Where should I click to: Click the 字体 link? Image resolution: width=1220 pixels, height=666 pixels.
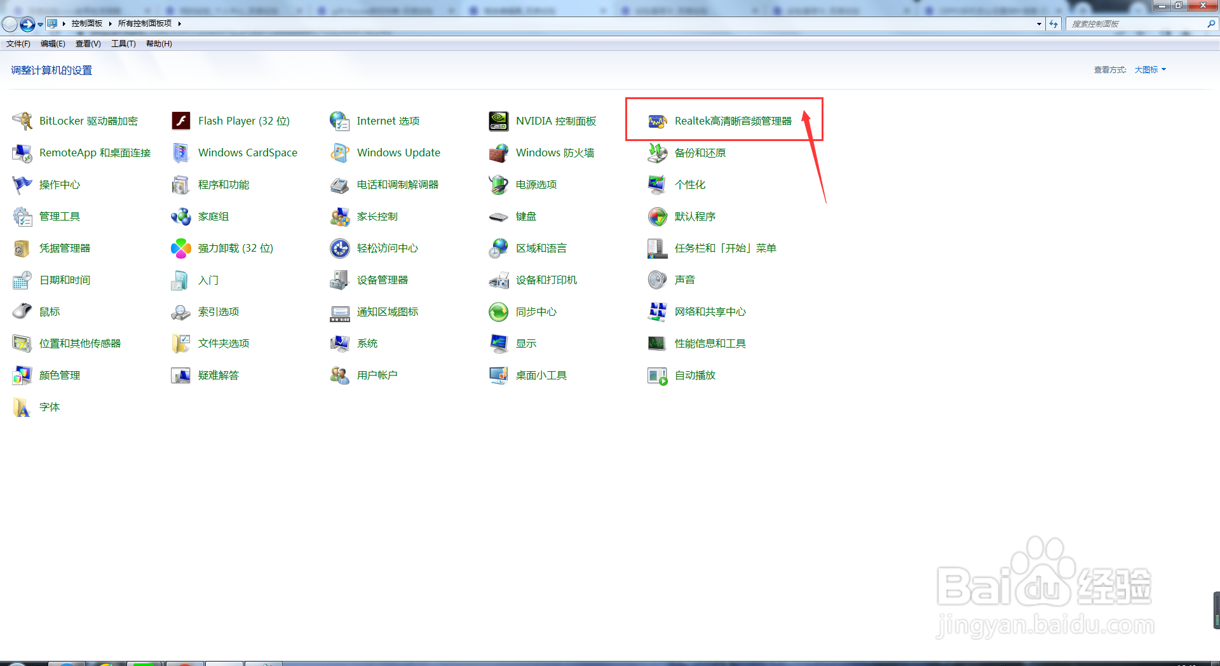(50, 407)
